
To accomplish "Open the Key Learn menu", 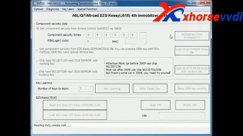I will [68, 9].
